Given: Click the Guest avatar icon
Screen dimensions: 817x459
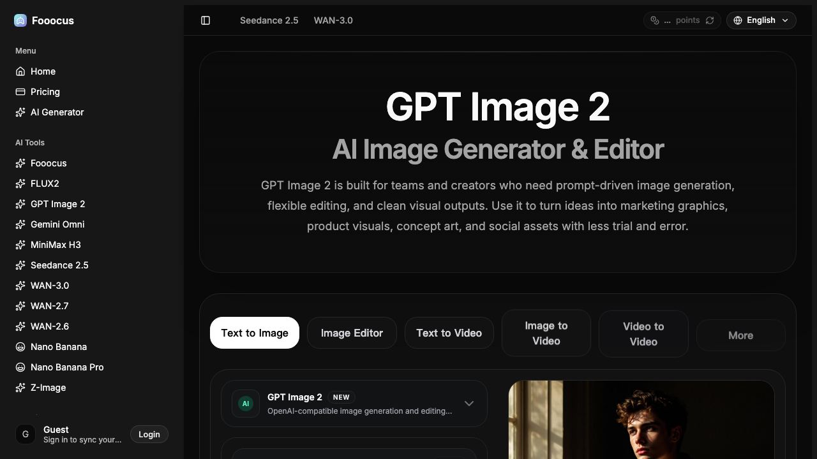Looking at the screenshot, I should point(26,434).
